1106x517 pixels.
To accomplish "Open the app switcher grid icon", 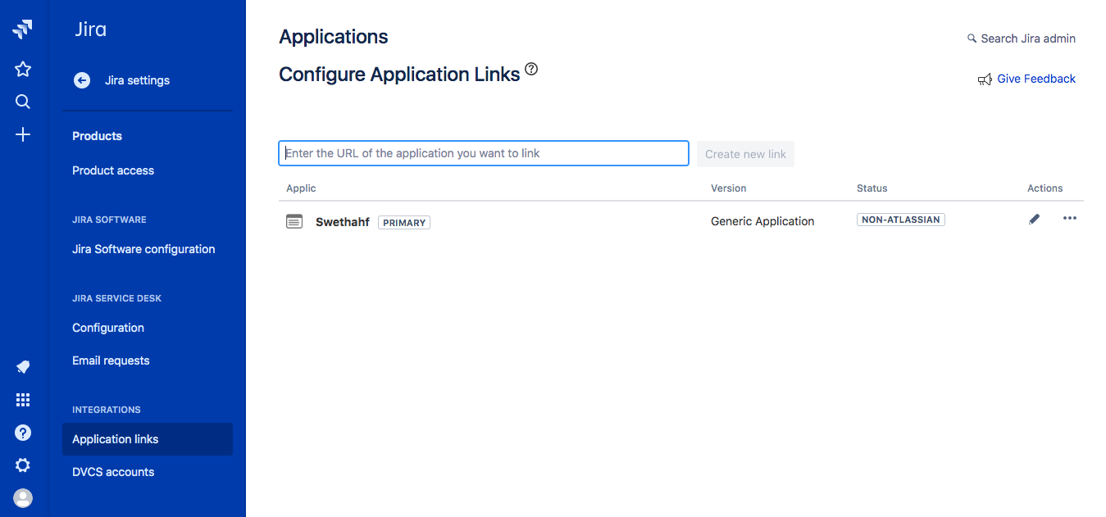I will coord(23,400).
